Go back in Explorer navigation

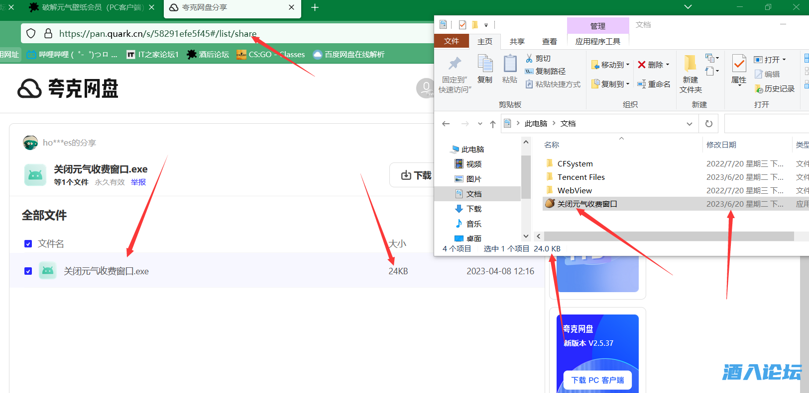[x=446, y=124]
